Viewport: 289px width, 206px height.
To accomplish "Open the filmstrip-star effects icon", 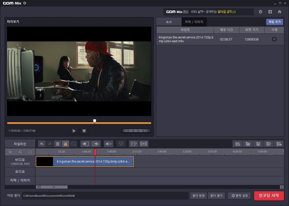I will (x=144, y=144).
